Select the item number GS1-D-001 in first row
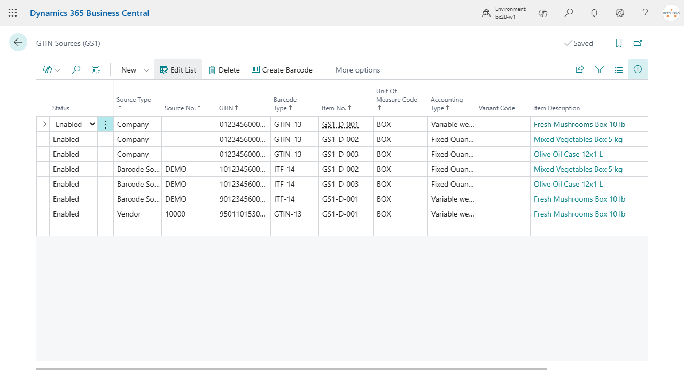684x384 pixels. pos(340,124)
